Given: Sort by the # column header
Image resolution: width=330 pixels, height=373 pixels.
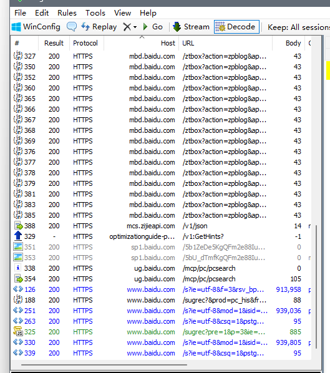Looking at the screenshot, I should [24, 43].
